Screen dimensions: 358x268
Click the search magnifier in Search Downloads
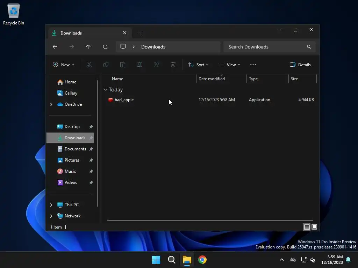pyautogui.click(x=309, y=47)
